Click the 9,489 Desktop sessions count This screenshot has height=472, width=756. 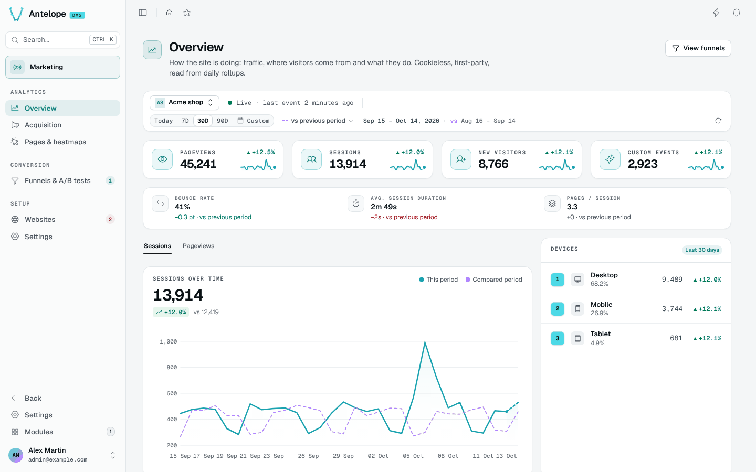click(x=672, y=280)
